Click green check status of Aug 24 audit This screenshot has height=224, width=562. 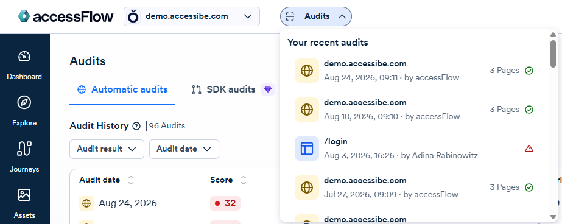pyautogui.click(x=529, y=71)
